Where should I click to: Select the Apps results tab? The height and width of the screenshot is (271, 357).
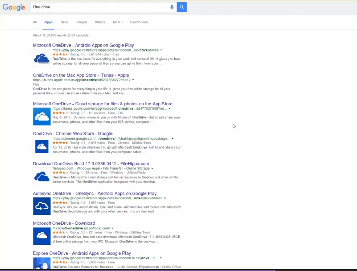tap(49, 22)
